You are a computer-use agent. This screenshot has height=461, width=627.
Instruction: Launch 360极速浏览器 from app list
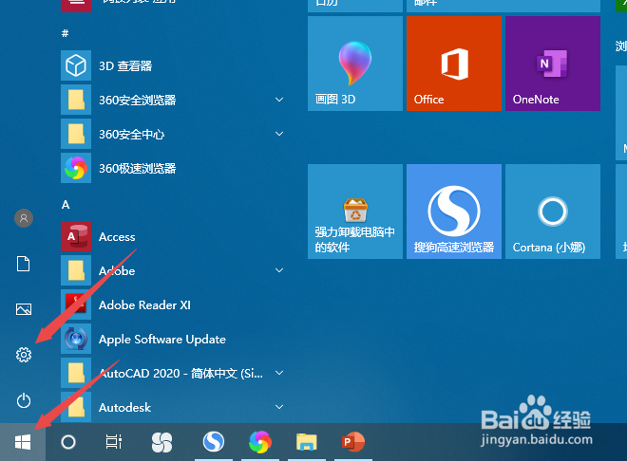coord(174,168)
